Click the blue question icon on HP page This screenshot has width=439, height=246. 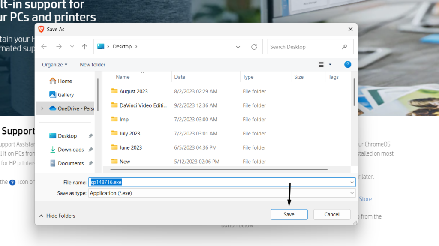(12, 183)
